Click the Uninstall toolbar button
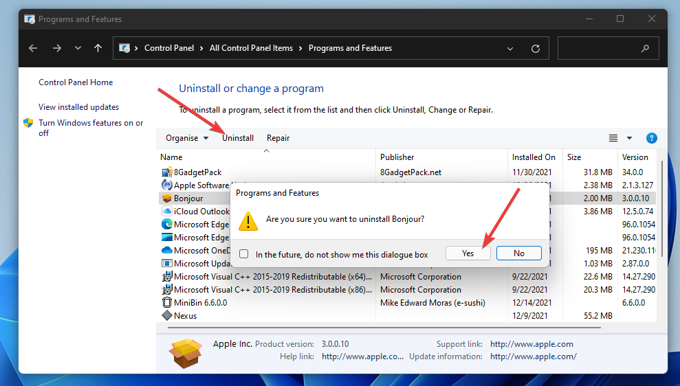680x386 pixels. pos(238,138)
